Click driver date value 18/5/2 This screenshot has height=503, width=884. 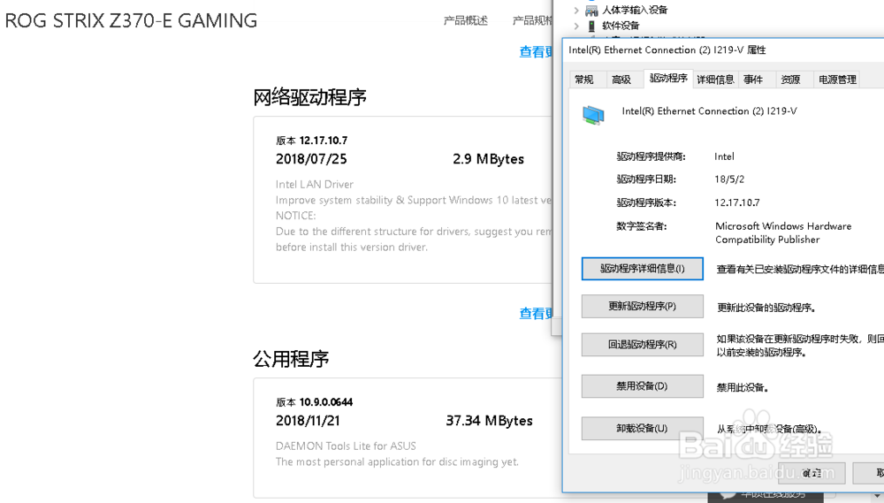[729, 179]
